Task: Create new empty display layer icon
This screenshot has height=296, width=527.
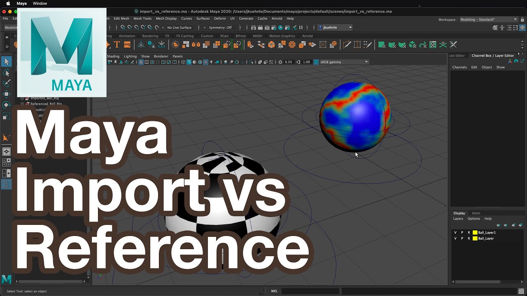Action: point(513,225)
